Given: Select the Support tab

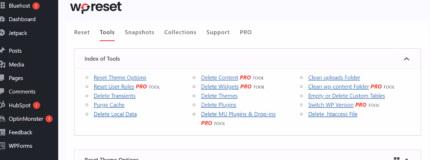Looking at the screenshot, I should click(218, 32).
